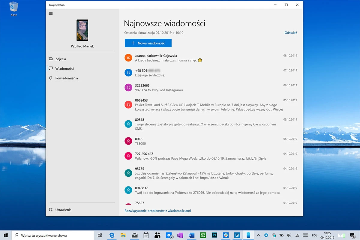Open the Calendar app from the taskbar
The height and width of the screenshot is (240, 360).
click(146, 235)
